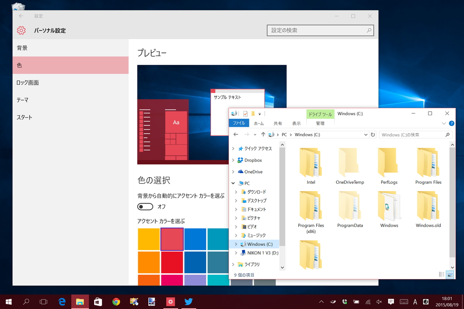The image size is (464, 309).
Task: Switch to the 表示 ribbon tab
Action: click(296, 123)
